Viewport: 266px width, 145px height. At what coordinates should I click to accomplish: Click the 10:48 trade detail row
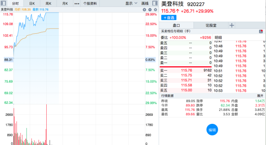click(x=239, y=46)
